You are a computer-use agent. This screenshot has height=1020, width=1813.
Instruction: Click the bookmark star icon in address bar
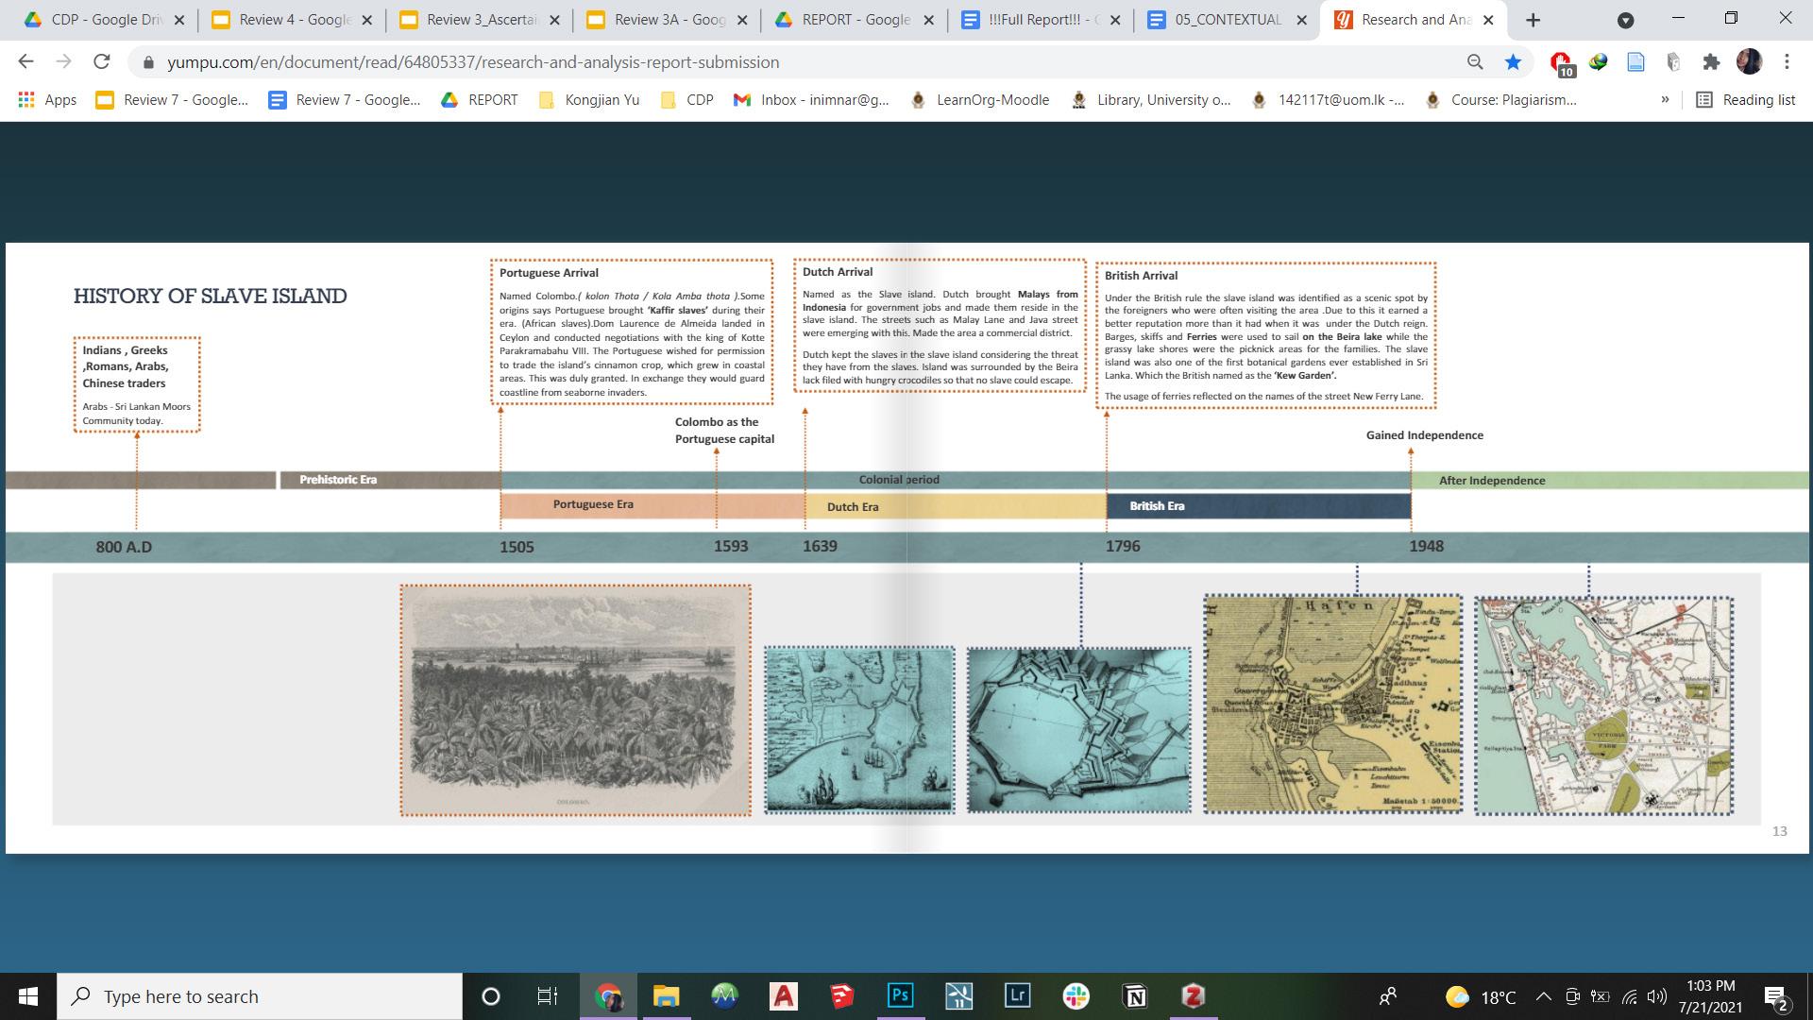pos(1513,62)
